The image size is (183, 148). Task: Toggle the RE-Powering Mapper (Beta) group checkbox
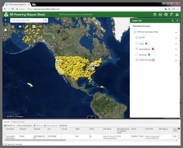point(135,32)
